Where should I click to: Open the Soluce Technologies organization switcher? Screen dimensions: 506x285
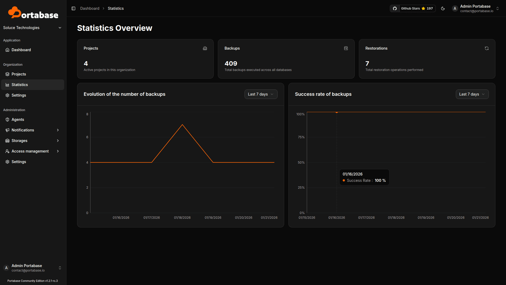[x=32, y=28]
